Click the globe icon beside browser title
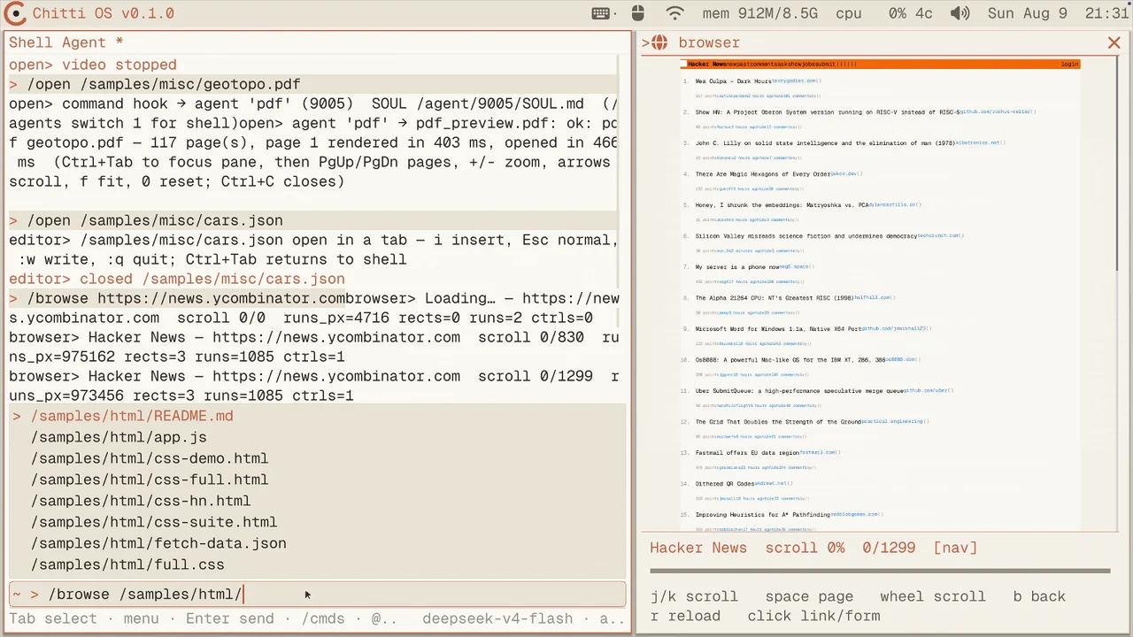The image size is (1133, 637). pyautogui.click(x=659, y=42)
